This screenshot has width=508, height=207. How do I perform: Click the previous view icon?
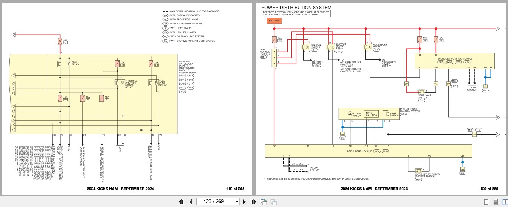click(264, 202)
